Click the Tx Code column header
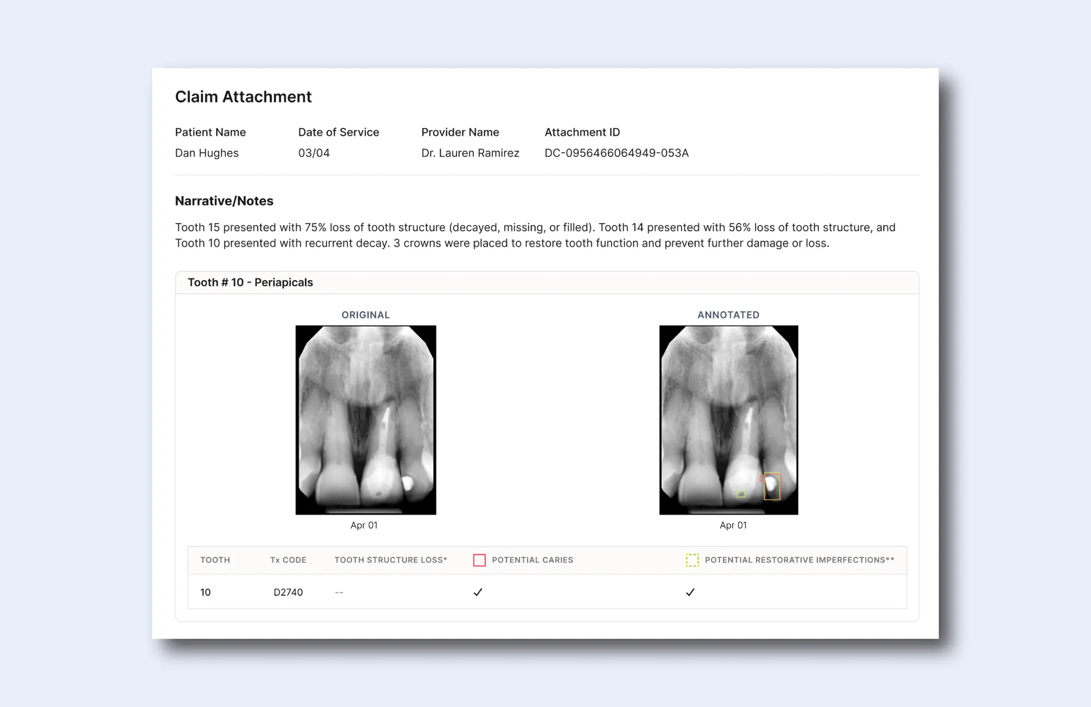The height and width of the screenshot is (707, 1091). click(x=288, y=560)
